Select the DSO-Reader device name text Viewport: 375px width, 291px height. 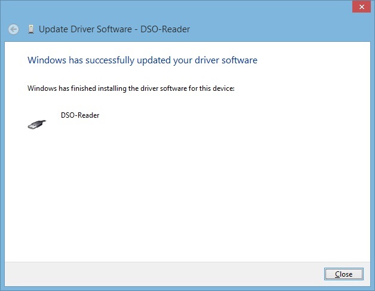click(80, 115)
